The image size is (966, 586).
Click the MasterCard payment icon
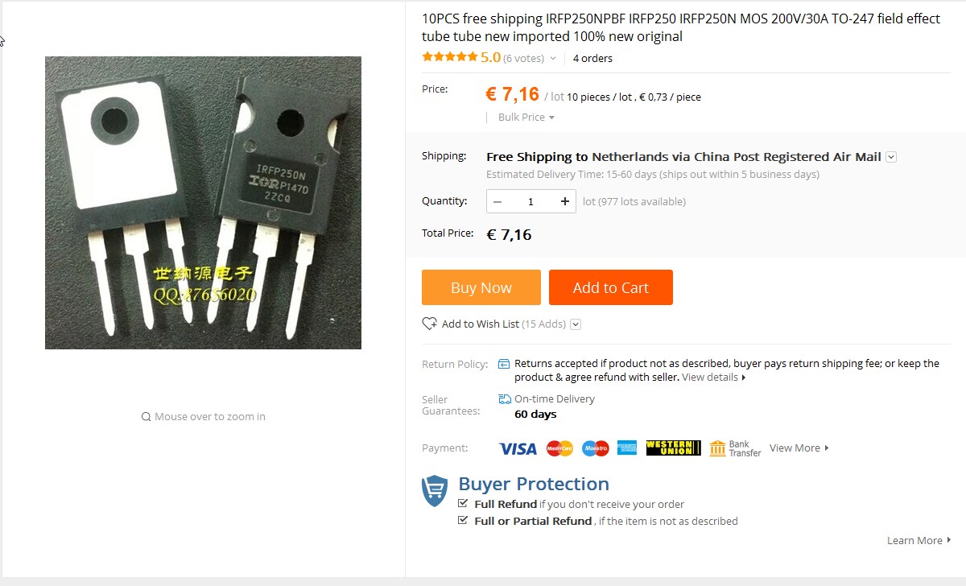559,448
